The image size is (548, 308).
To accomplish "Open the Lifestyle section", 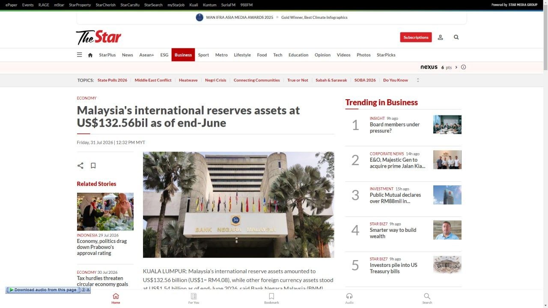I will [x=242, y=55].
